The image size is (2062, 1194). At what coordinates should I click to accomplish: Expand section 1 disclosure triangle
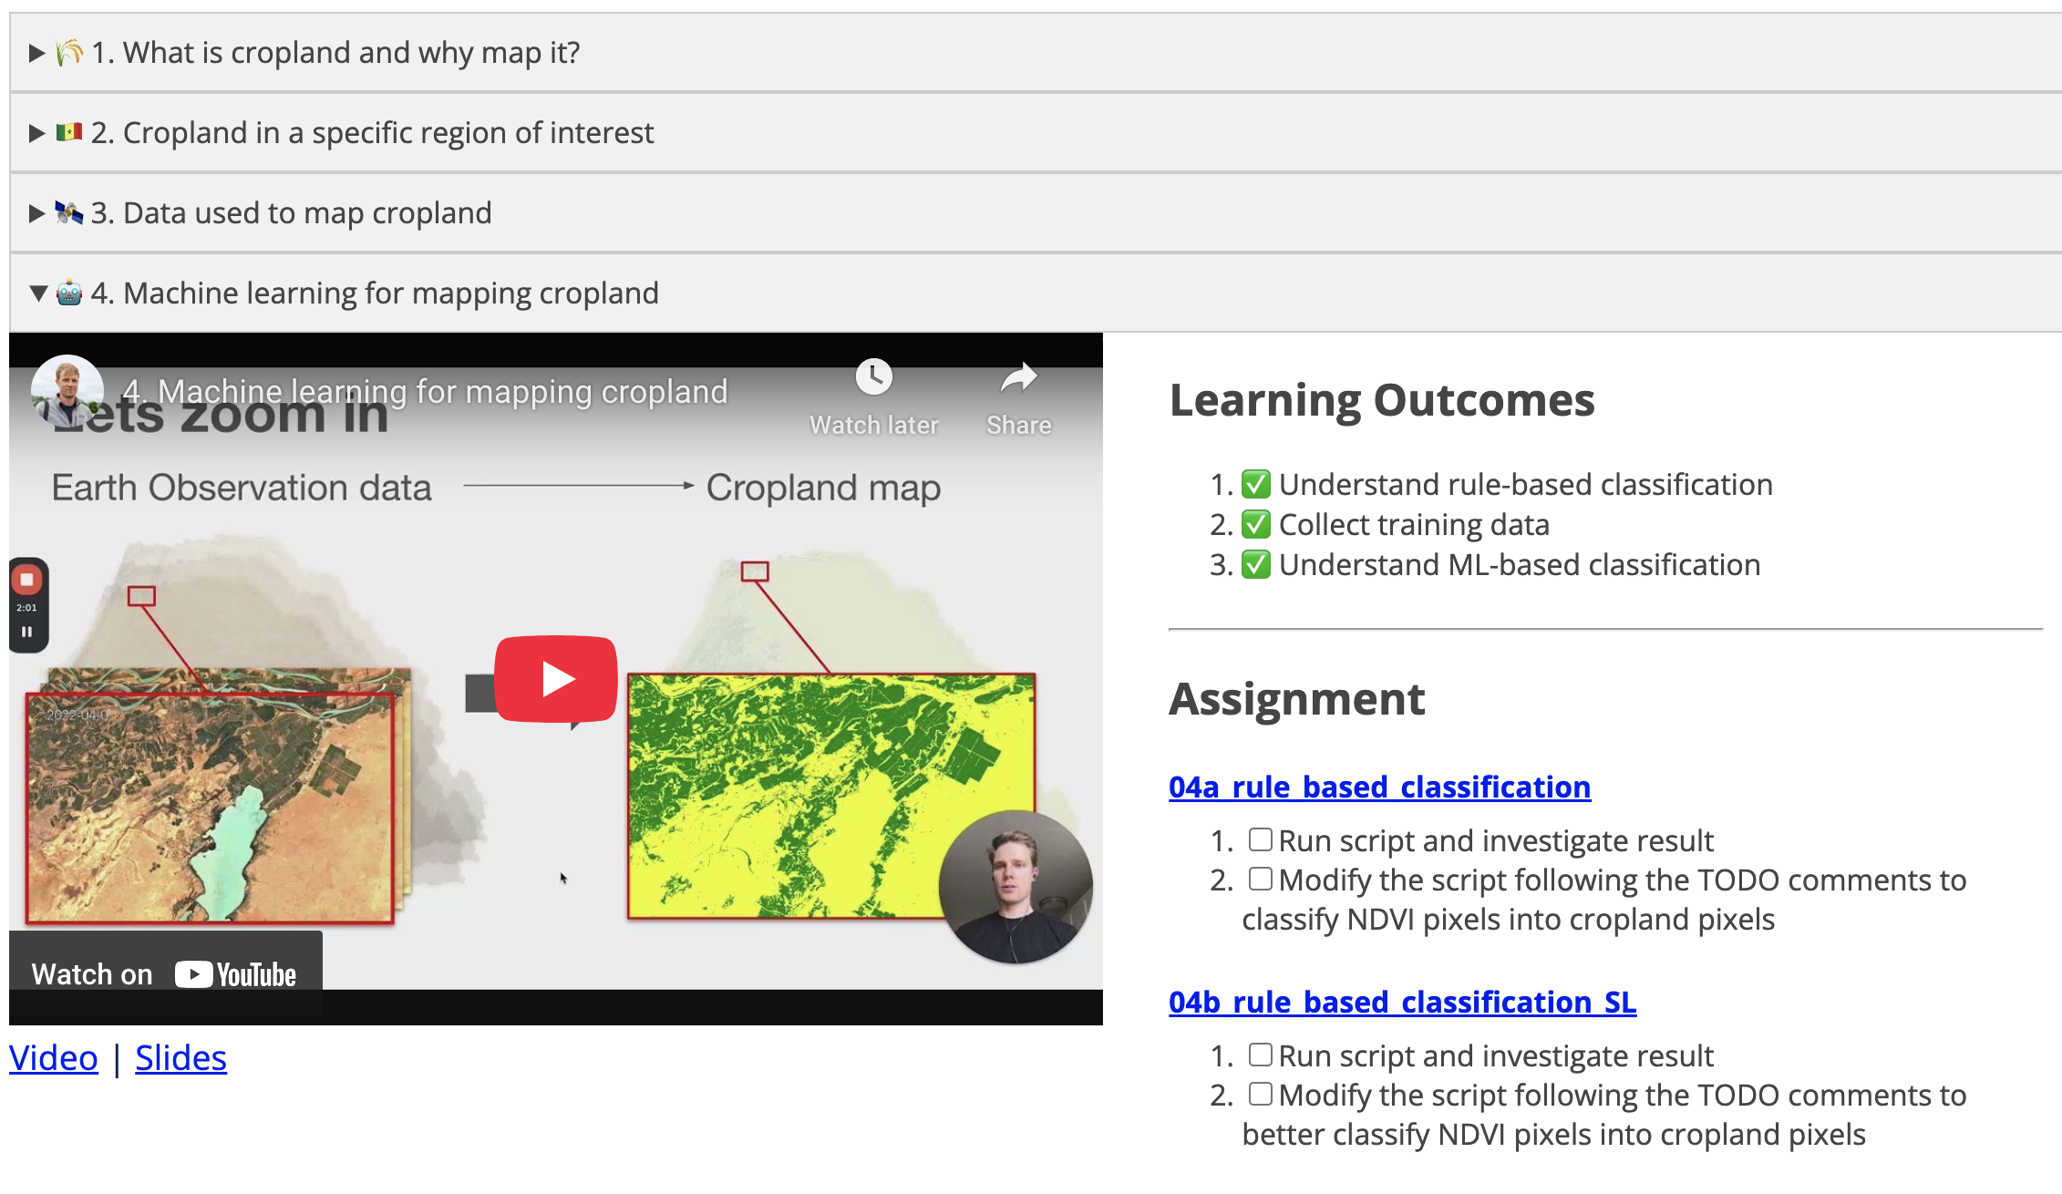pos(37,53)
